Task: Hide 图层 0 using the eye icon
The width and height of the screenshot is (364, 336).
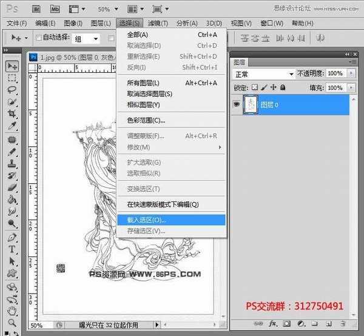Action: (237, 104)
